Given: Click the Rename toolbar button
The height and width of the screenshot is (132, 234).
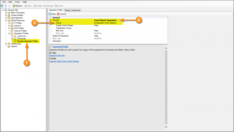Looking at the screenshot, I should tap(49, 6).
